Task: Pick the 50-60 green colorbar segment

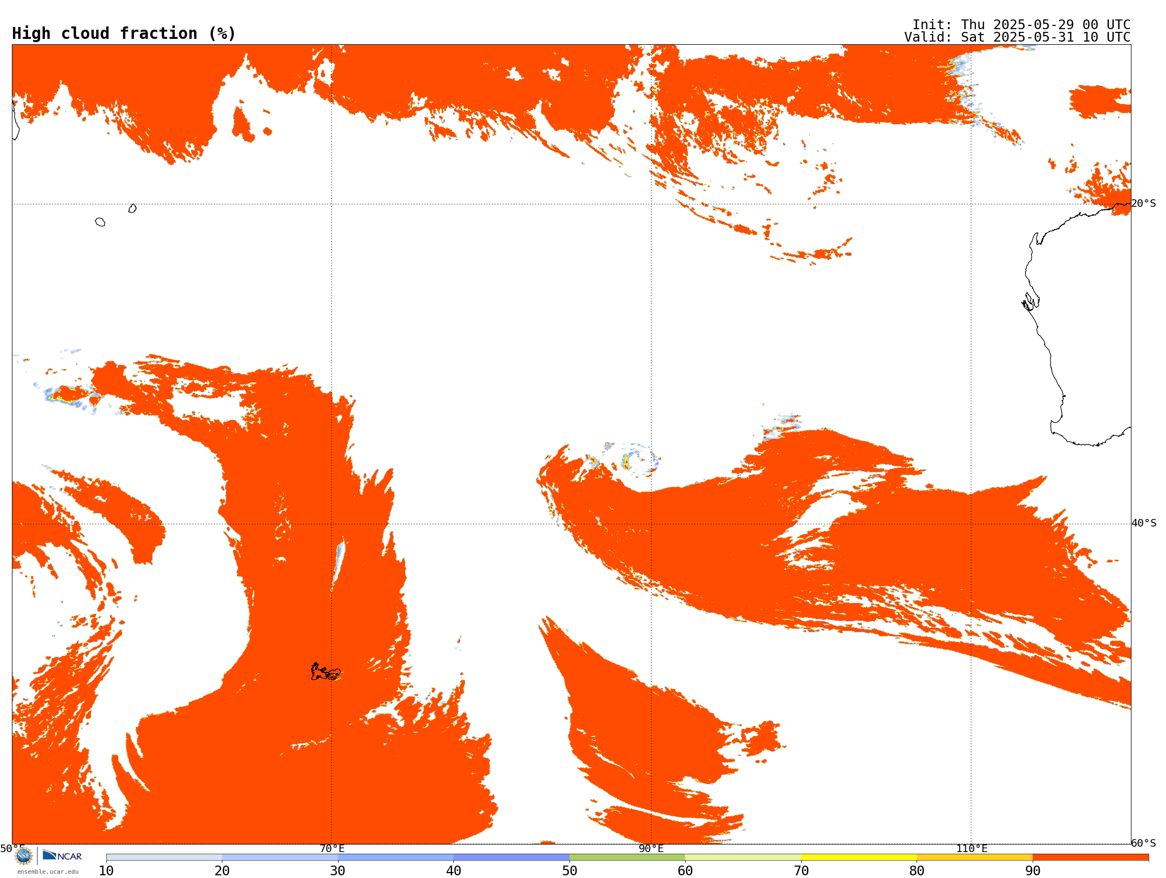Action: [627, 857]
